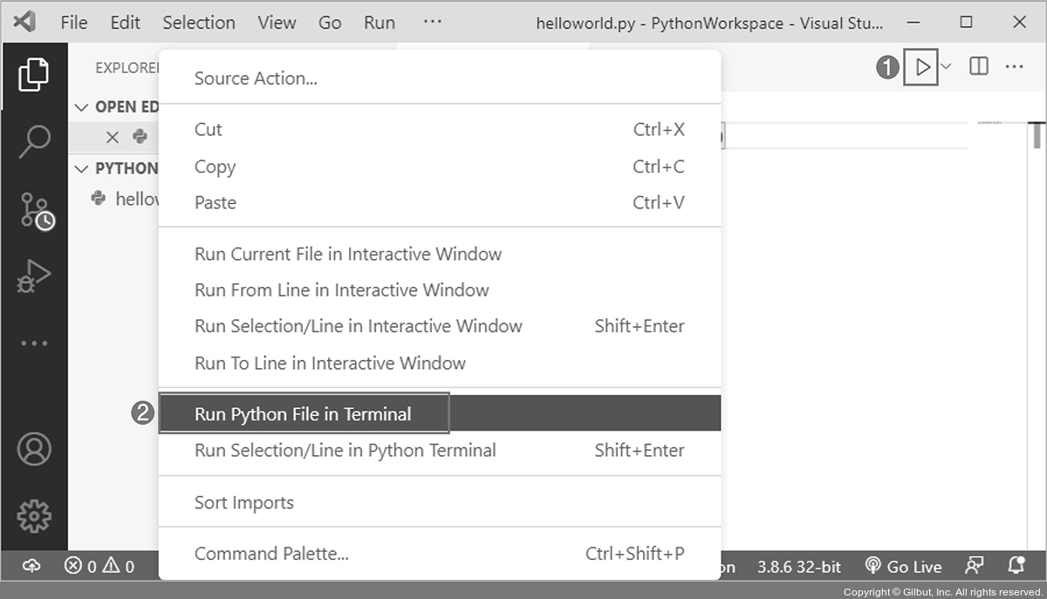The height and width of the screenshot is (599, 1047).
Task: Collapse the Open Editors section
Action: pyautogui.click(x=81, y=107)
